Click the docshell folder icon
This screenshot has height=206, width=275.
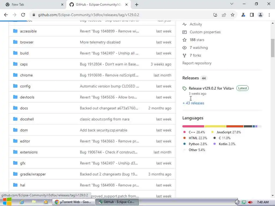coord(15,119)
